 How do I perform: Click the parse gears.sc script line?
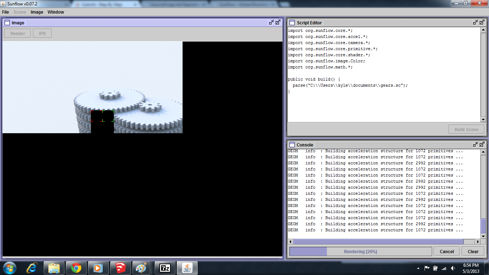(x=350, y=85)
